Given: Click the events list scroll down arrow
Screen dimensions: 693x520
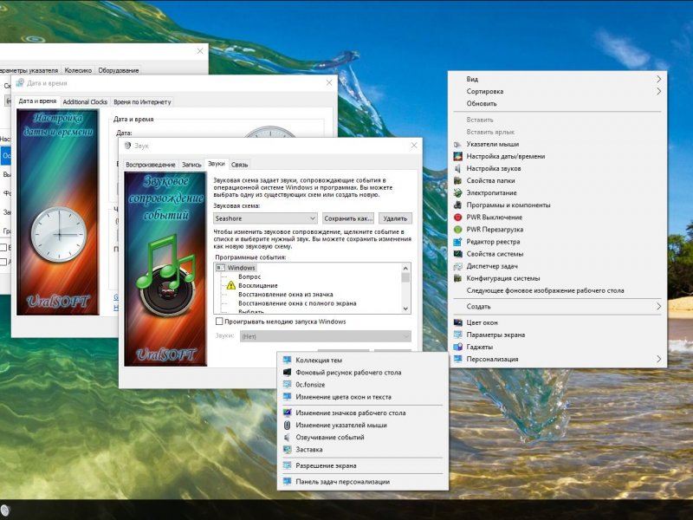Looking at the screenshot, I should pyautogui.click(x=405, y=309).
